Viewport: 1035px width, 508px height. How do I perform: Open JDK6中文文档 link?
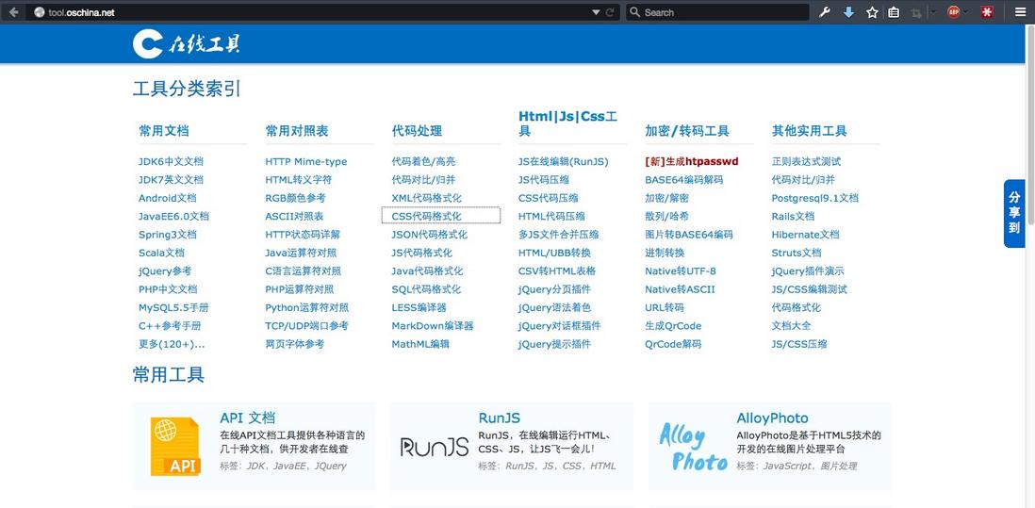click(171, 162)
